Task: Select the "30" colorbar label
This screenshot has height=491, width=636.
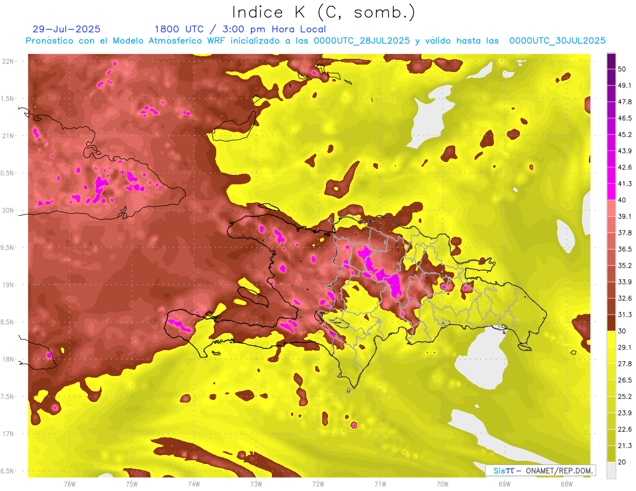Action: tap(623, 331)
